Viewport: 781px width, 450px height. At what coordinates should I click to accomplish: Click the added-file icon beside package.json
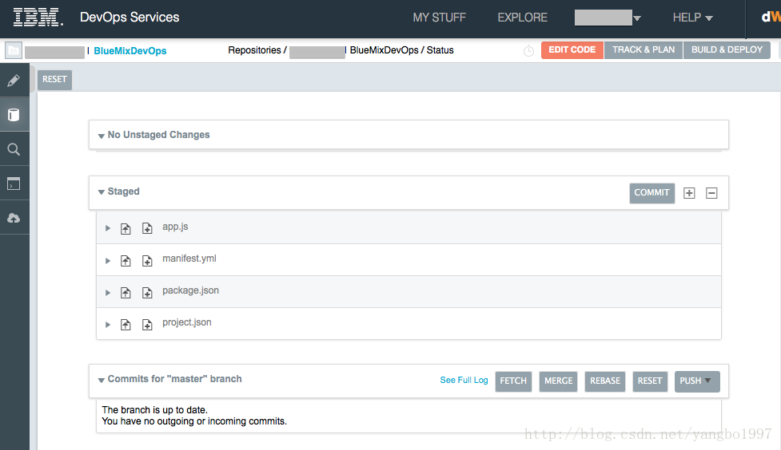147,292
